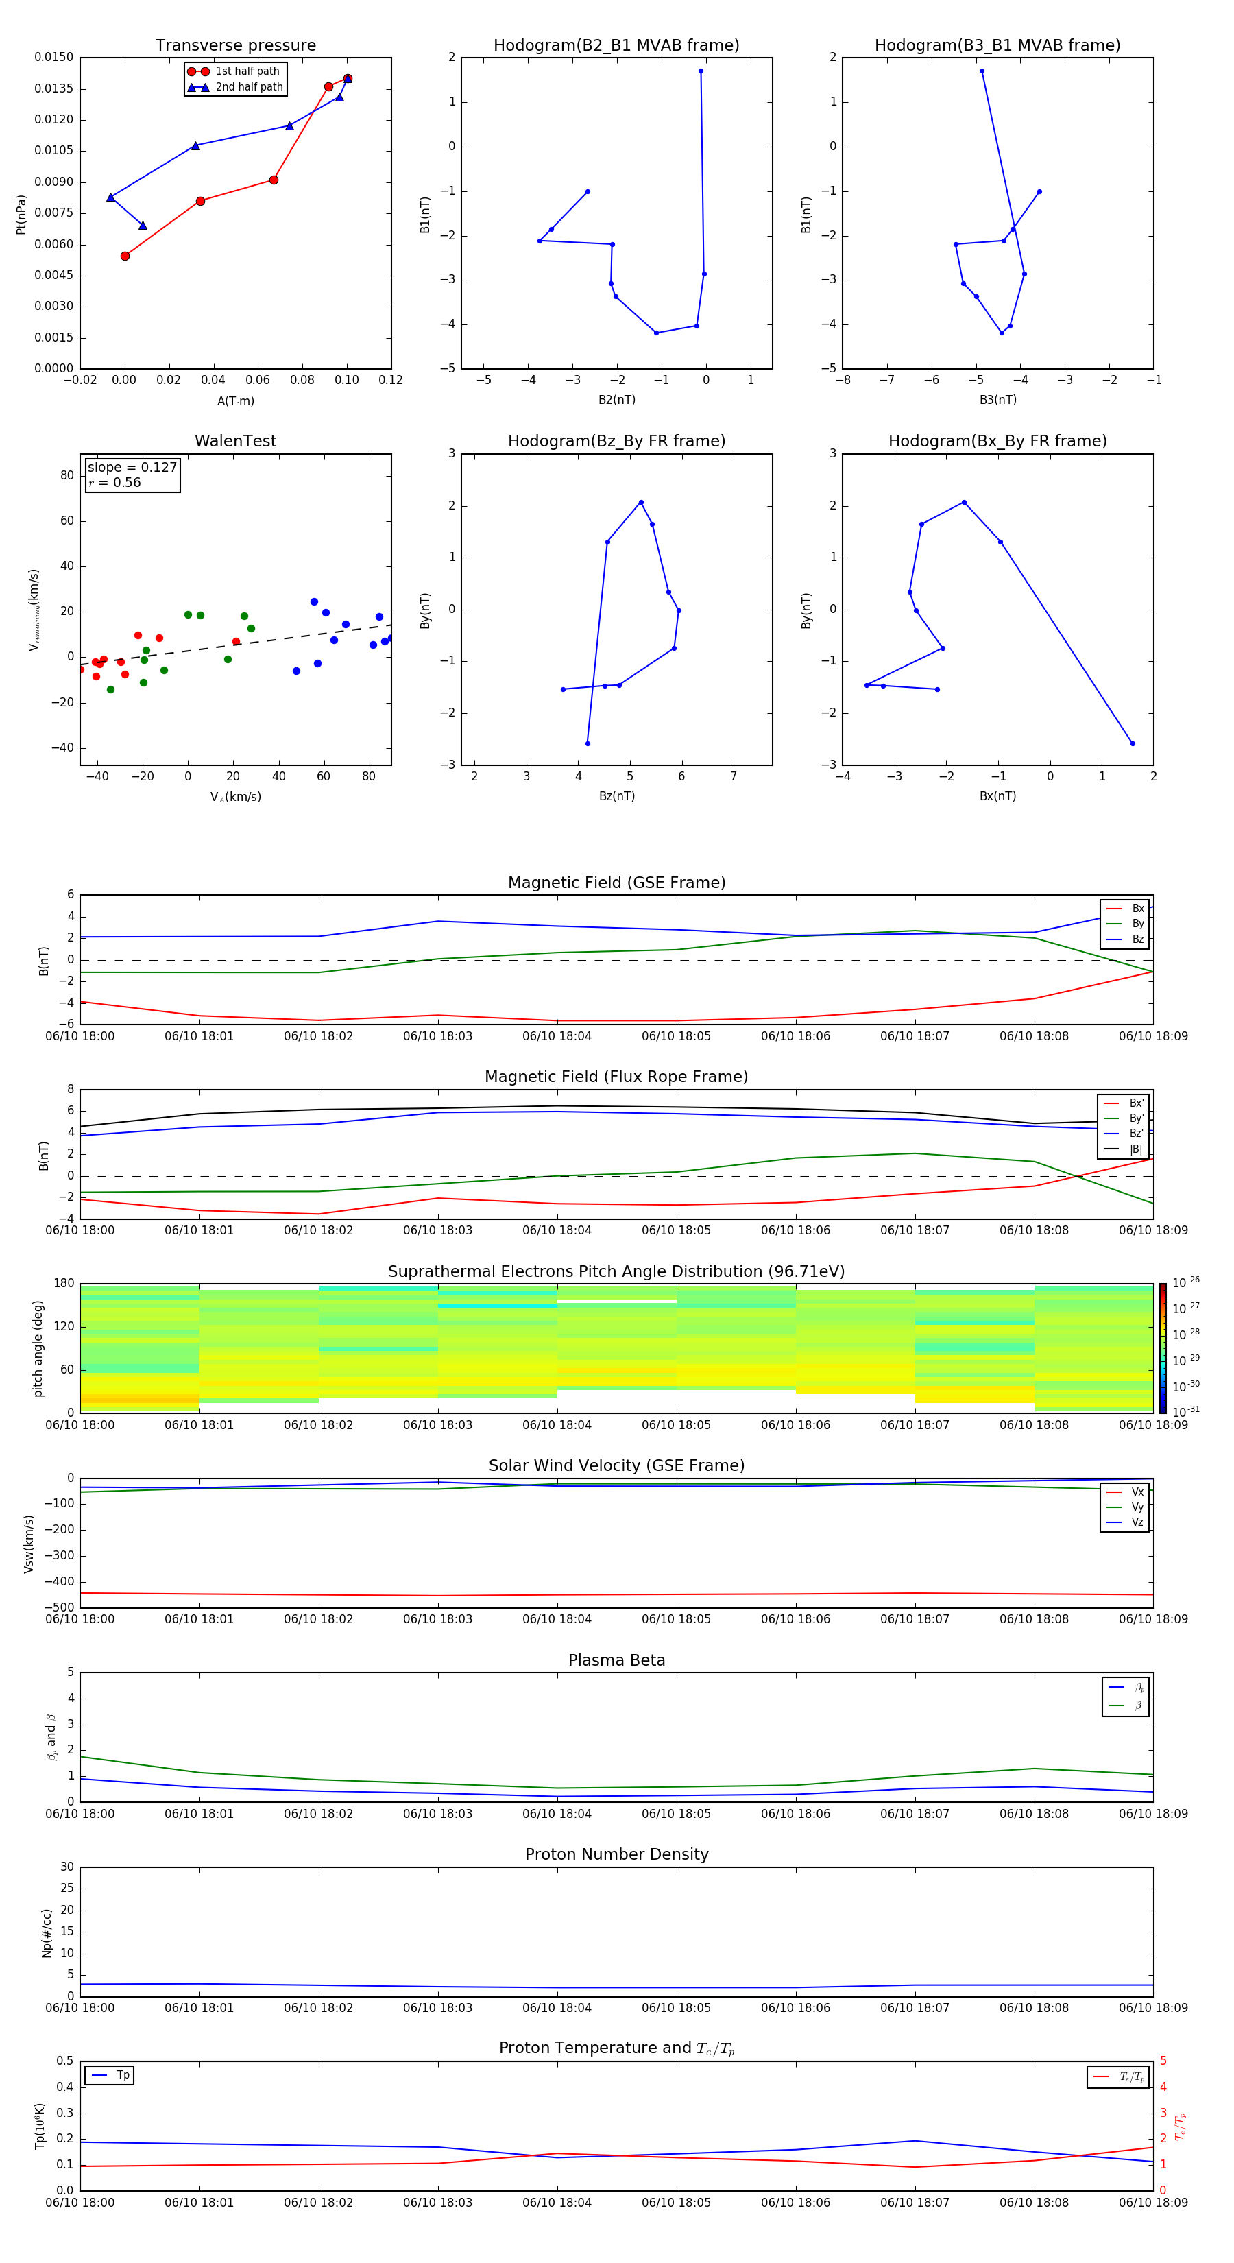Click the Vz entry in Solar Wind legend
The height and width of the screenshot is (2263, 1234).
pos(1126,1522)
